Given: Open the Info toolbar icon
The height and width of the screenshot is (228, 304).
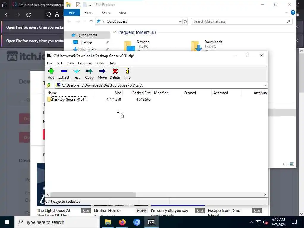Looking at the screenshot, I should point(127,74).
